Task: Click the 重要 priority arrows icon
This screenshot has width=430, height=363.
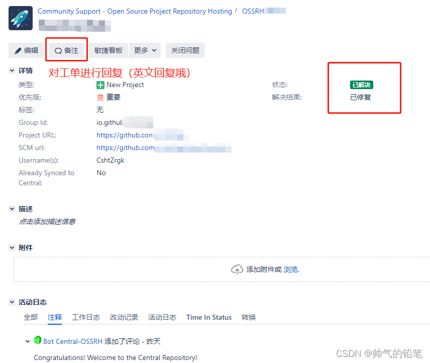Action: pyautogui.click(x=100, y=98)
